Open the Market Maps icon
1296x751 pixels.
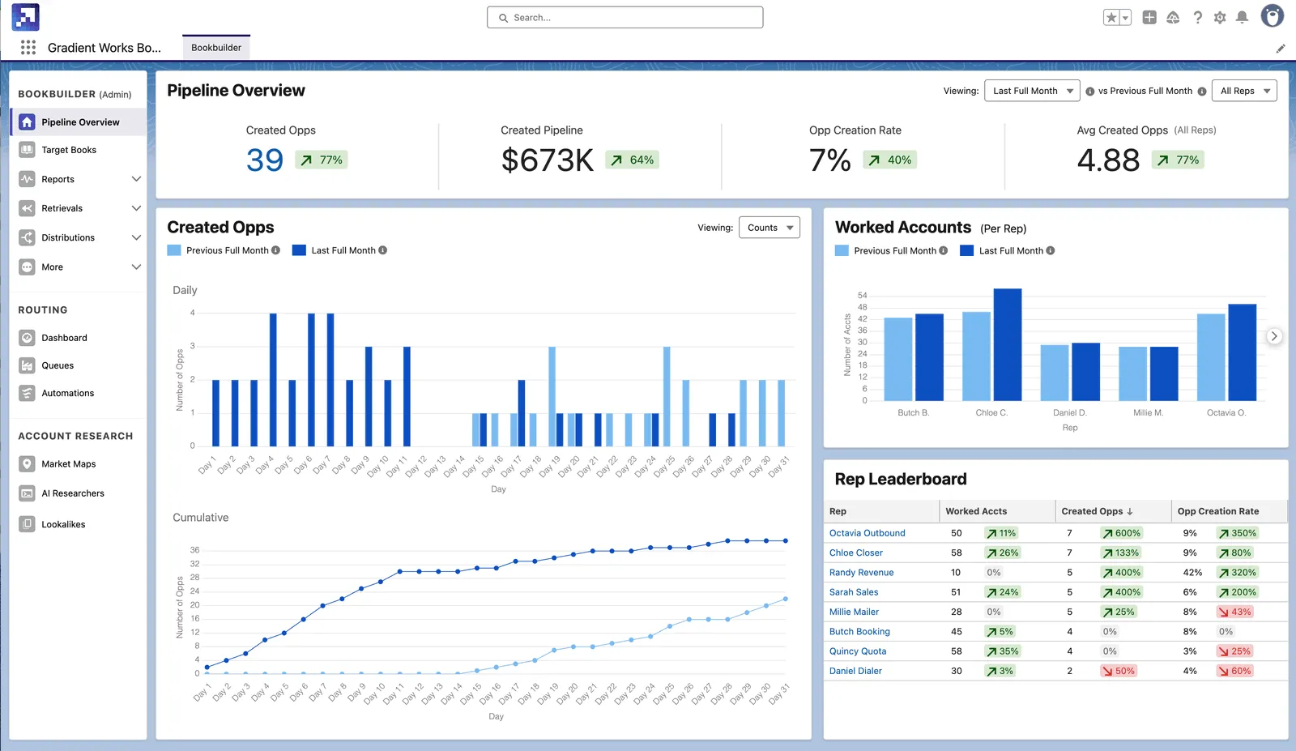pyautogui.click(x=27, y=464)
